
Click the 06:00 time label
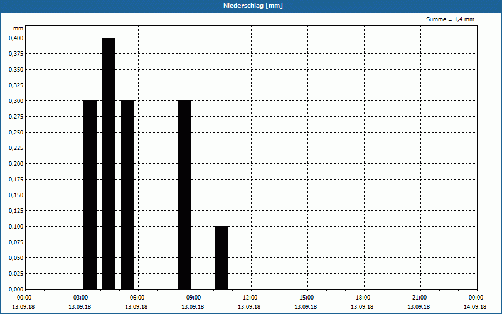tap(137, 298)
